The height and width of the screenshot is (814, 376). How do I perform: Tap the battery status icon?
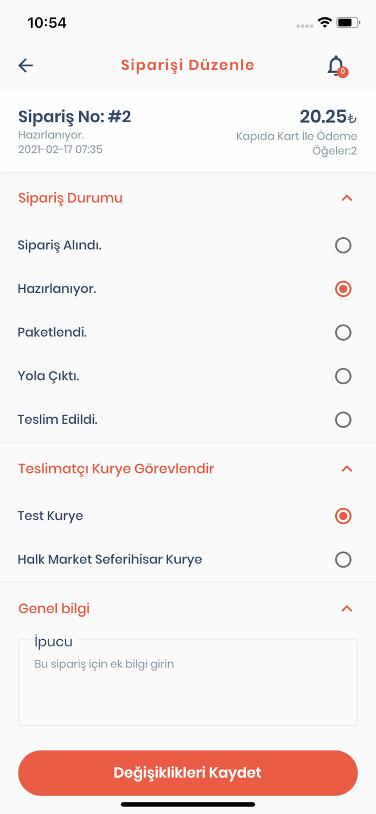[x=347, y=23]
